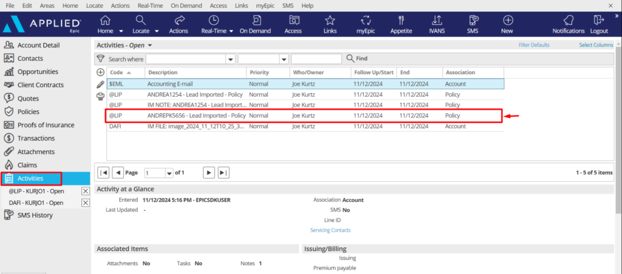Click the Home toolbar icon
The image size is (622, 274).
point(105,21)
